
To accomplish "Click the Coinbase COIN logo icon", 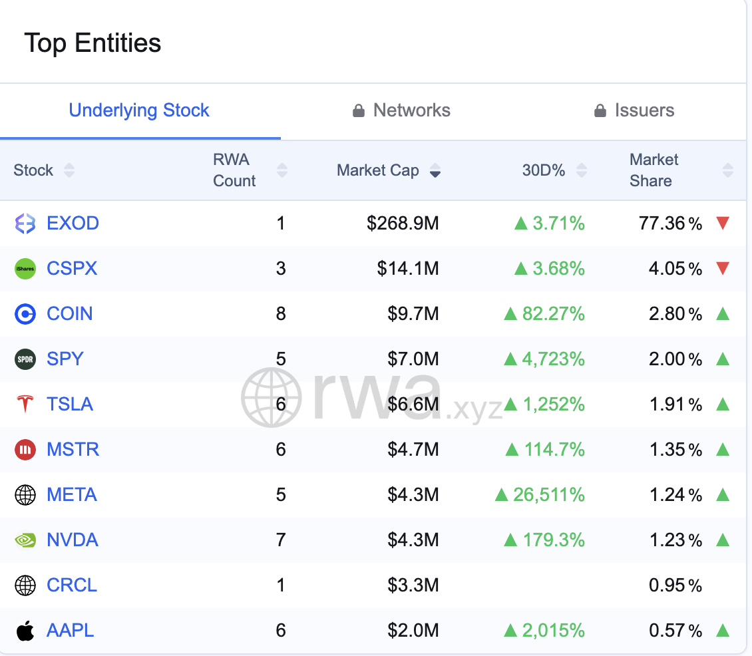I will coord(25,314).
